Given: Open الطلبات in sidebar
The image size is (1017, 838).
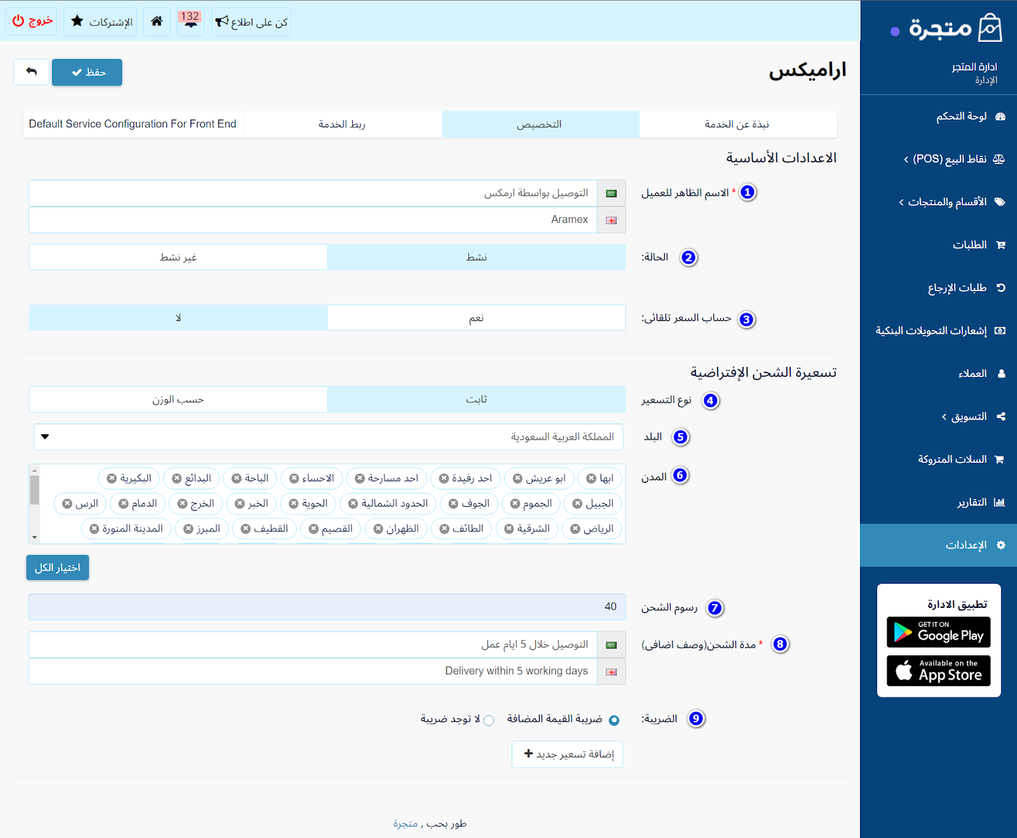Looking at the screenshot, I should point(939,245).
